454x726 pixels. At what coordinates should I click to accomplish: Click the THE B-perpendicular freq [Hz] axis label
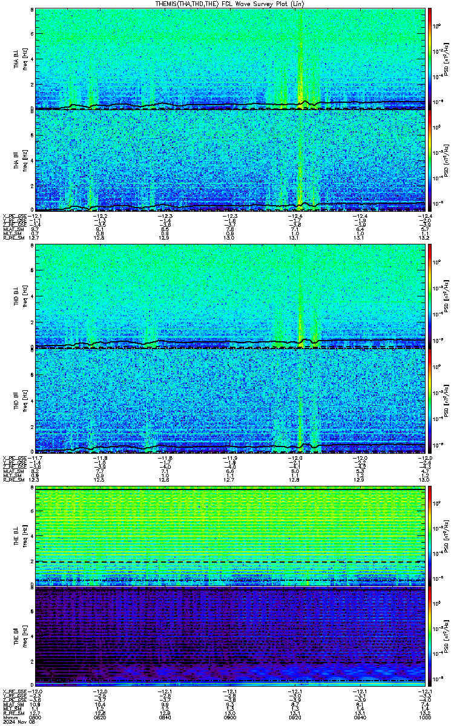pyautogui.click(x=25, y=536)
